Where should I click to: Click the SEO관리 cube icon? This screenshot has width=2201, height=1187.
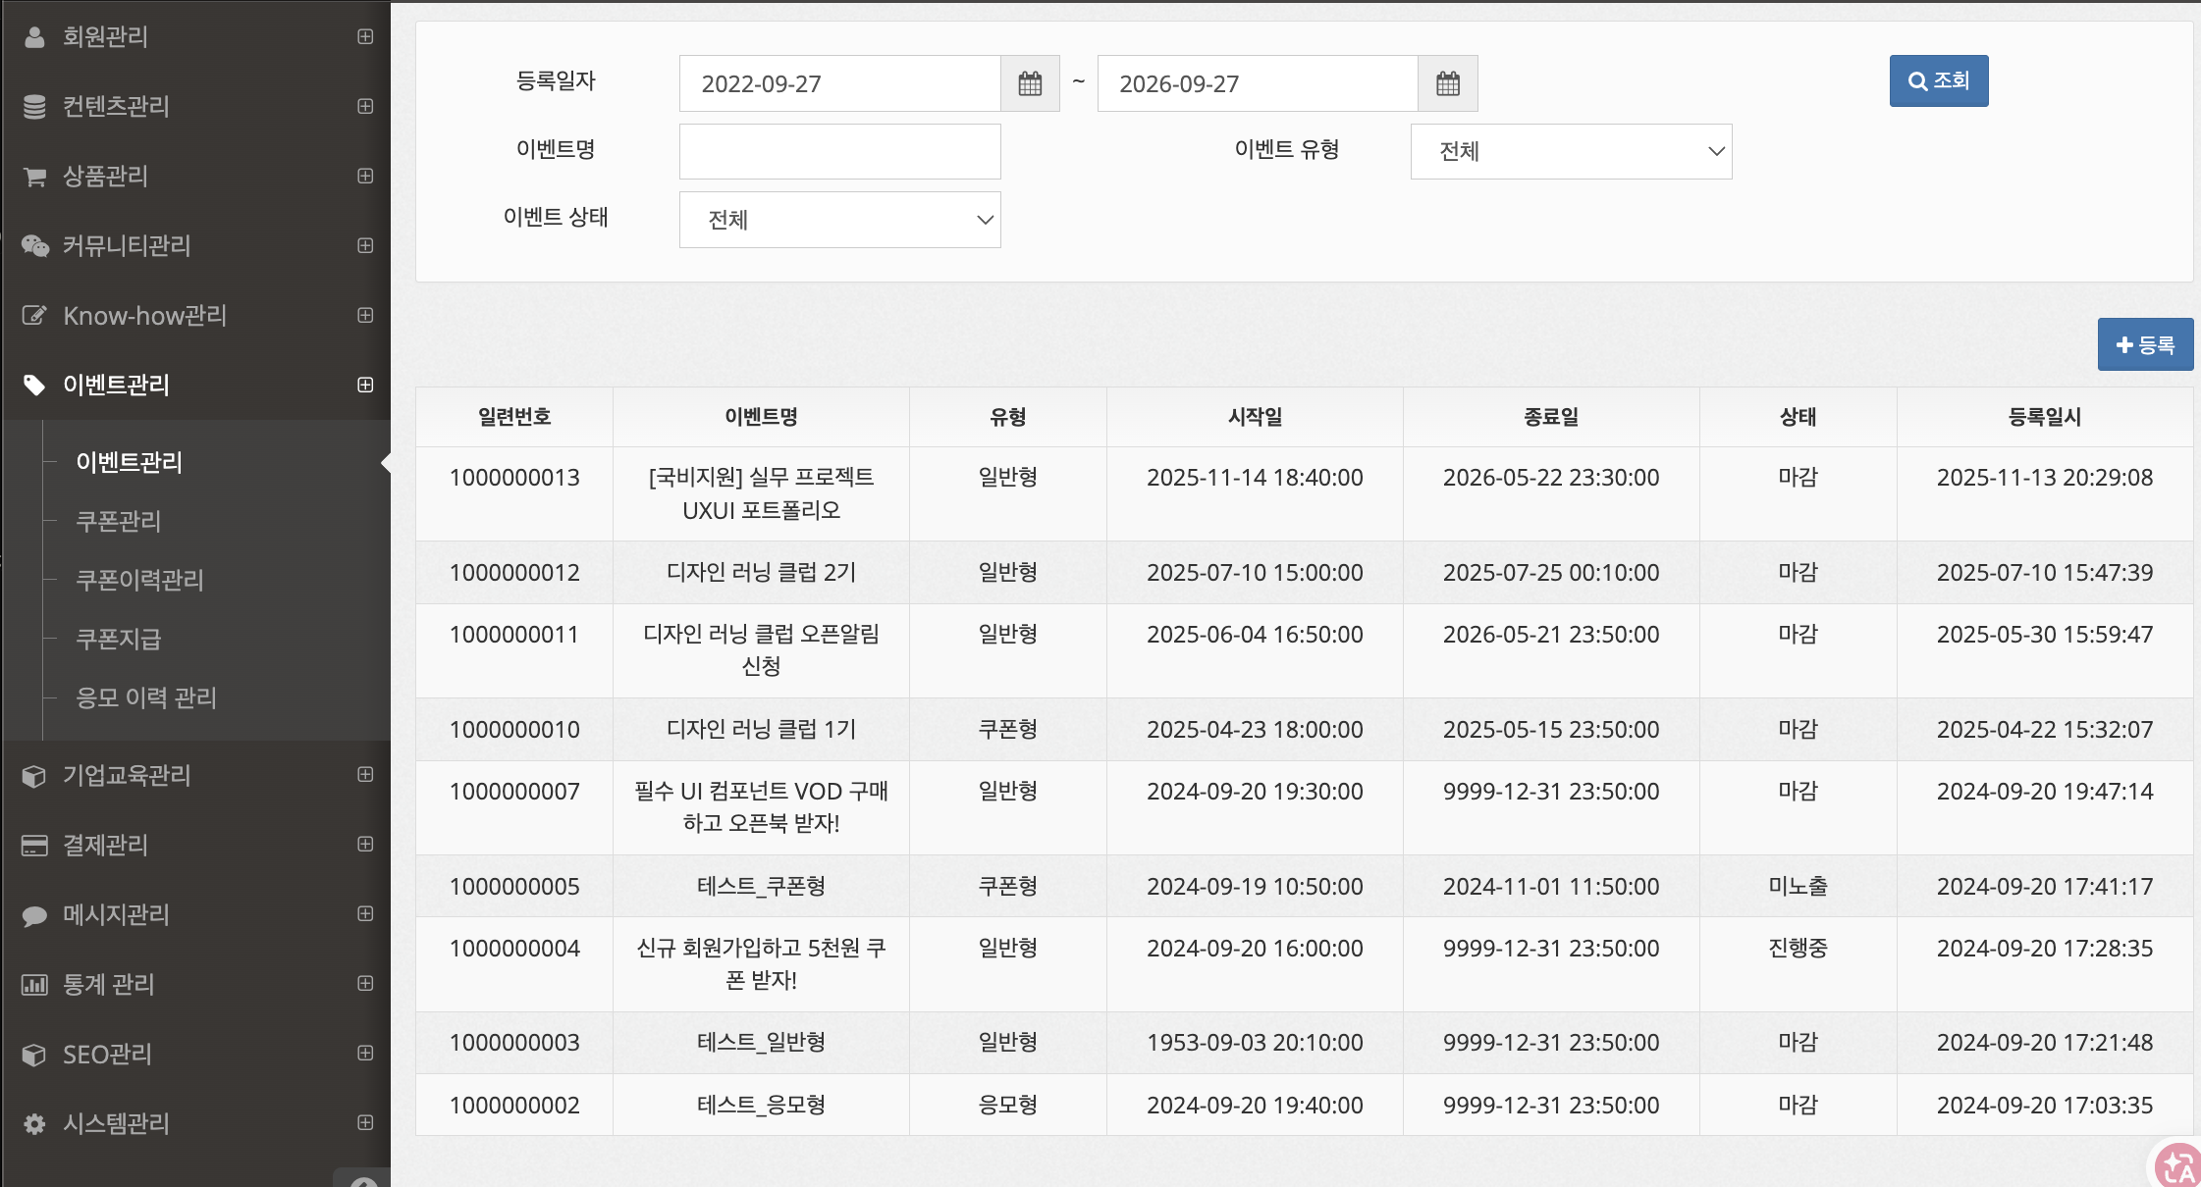point(34,1055)
